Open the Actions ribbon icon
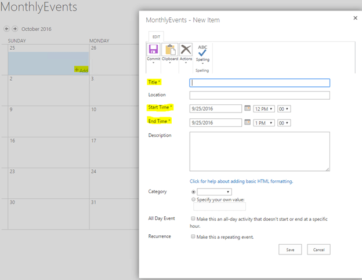This screenshot has width=362, height=280. point(186,49)
